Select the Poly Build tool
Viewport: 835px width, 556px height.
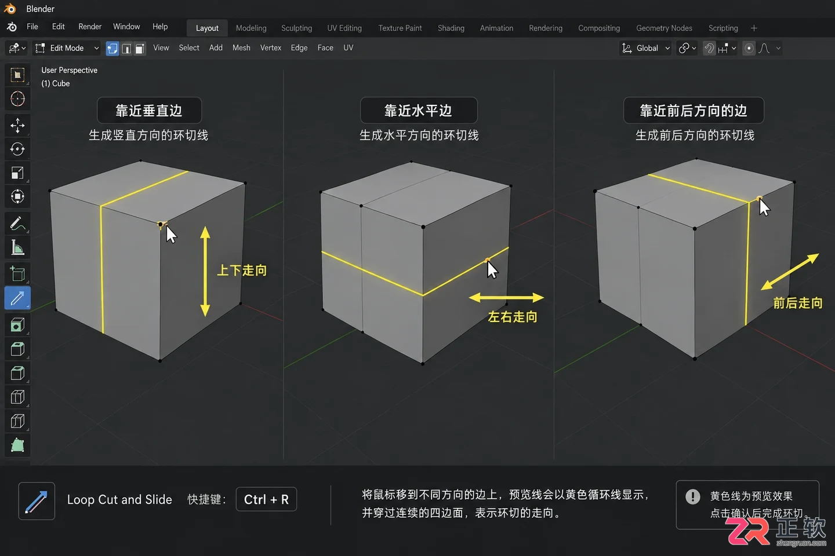pyautogui.click(x=17, y=445)
